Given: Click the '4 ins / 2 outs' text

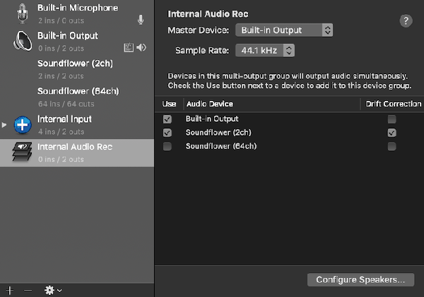Looking at the screenshot, I should [x=61, y=132].
